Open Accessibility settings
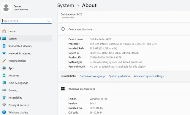This screenshot has width=190, height=115. tap(26, 98)
